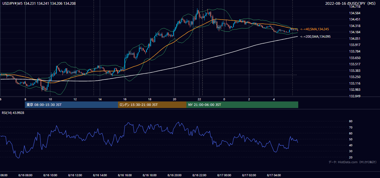Click the 2022-08-16 USD/JPY (M5) title
This screenshot has height=178, width=380.
coord(351,4)
